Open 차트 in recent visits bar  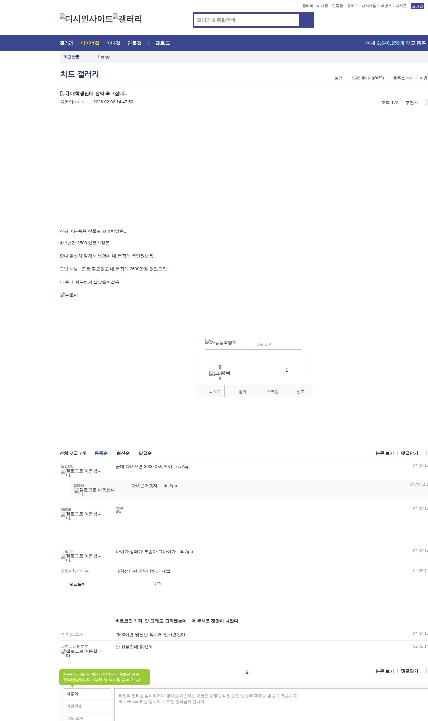click(x=101, y=57)
